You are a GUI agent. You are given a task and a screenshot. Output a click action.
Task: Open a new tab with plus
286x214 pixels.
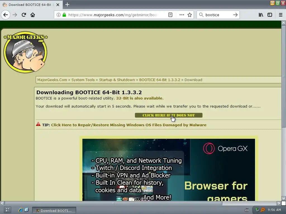(67, 4)
